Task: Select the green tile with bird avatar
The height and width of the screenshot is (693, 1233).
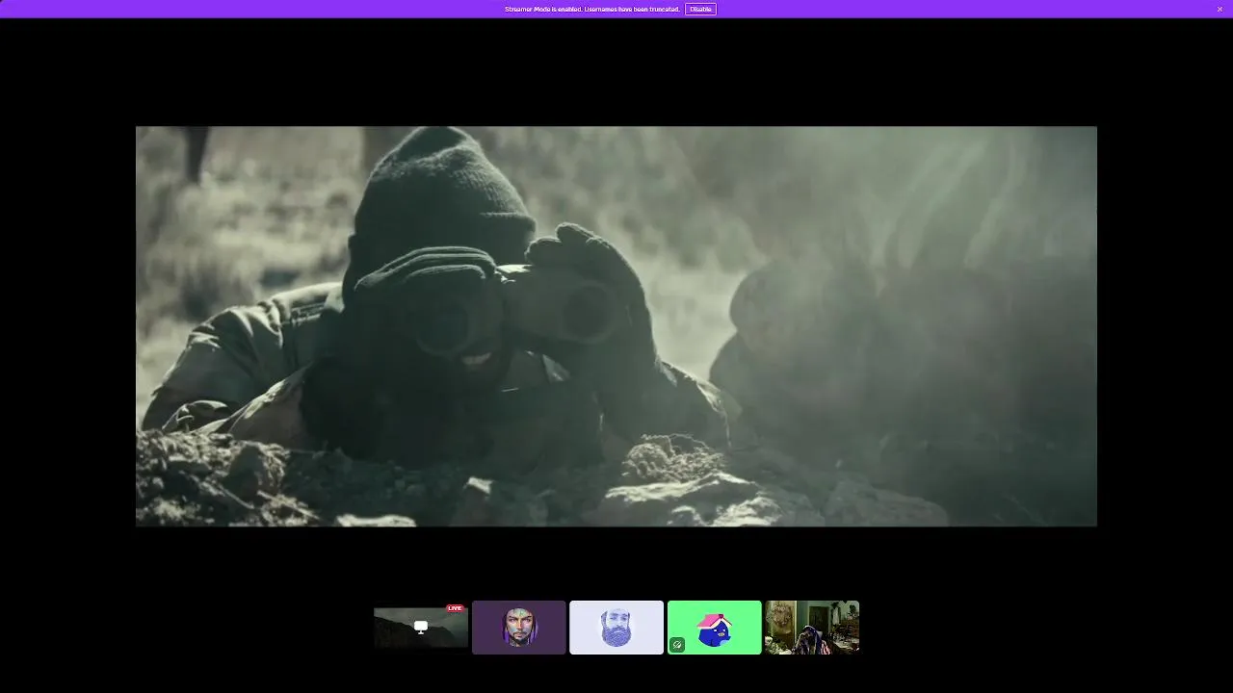Action: tap(714, 628)
